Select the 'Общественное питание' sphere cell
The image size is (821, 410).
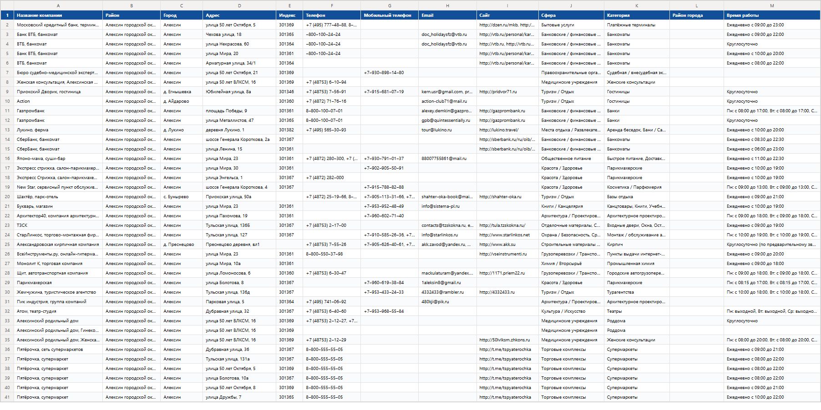click(571, 159)
